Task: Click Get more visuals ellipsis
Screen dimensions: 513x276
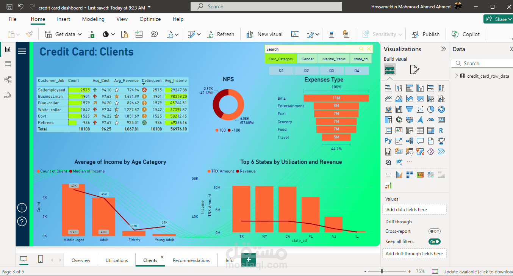Action: (410, 162)
